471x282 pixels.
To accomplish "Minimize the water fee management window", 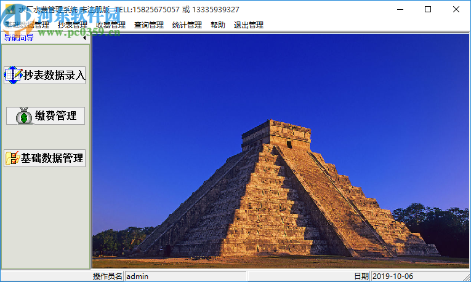I will click(400, 9).
